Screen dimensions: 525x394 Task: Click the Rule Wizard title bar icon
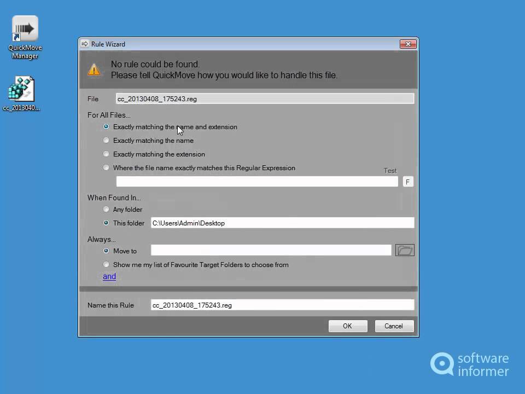point(85,44)
